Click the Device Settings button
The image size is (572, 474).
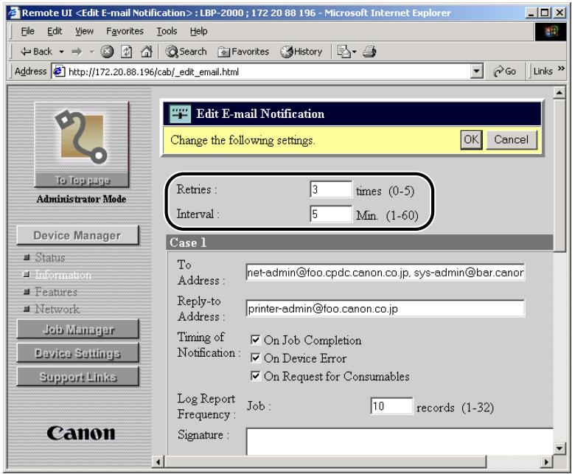coord(77,353)
